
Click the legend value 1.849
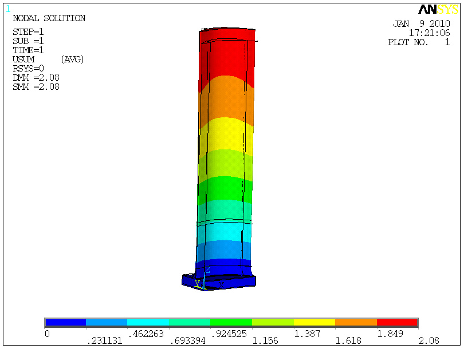point(390,334)
